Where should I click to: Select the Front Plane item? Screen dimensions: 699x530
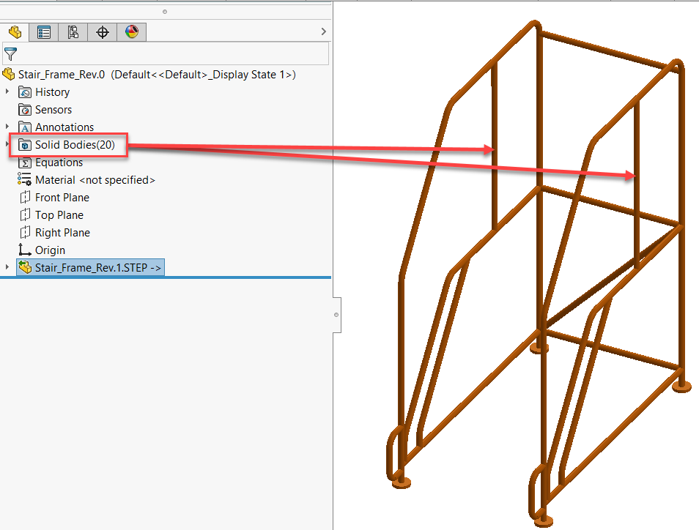click(x=62, y=198)
